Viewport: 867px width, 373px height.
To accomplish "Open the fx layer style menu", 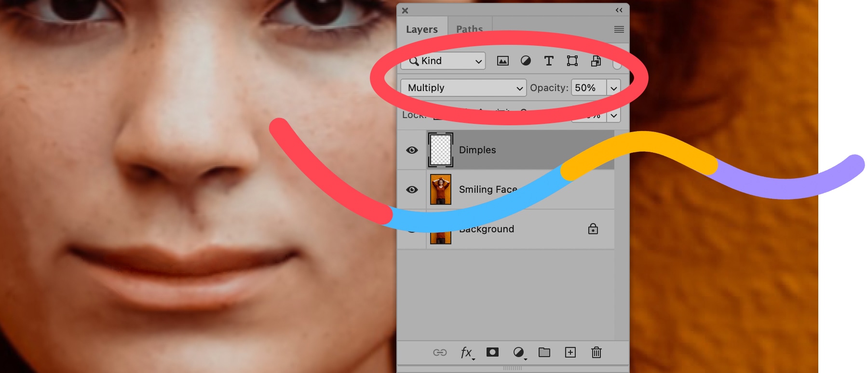I will 466,352.
